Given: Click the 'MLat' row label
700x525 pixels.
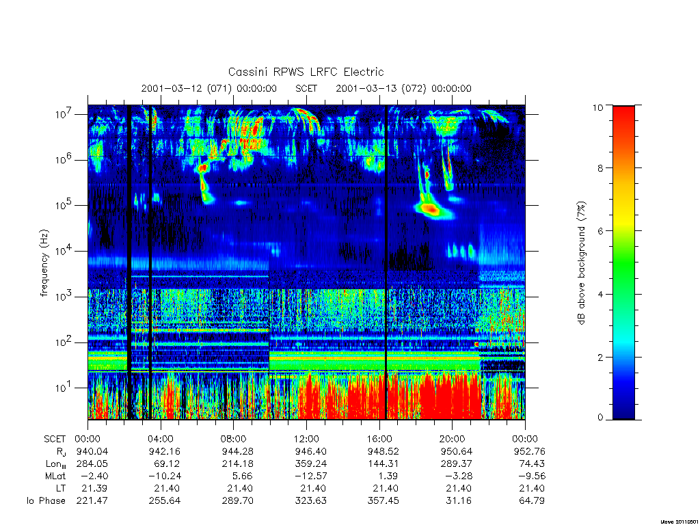Looking at the screenshot, I should pyautogui.click(x=55, y=476).
